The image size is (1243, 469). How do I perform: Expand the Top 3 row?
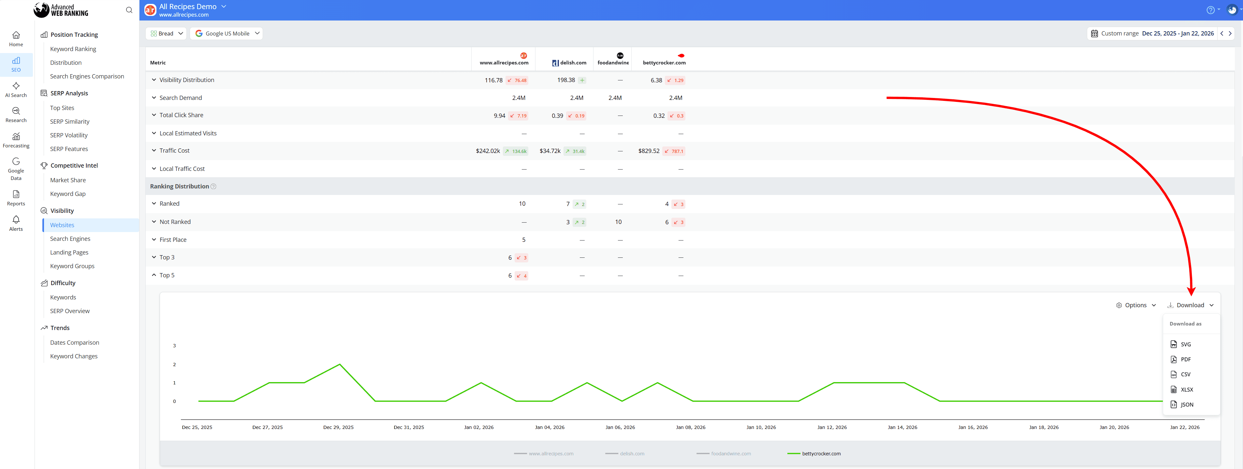coord(154,257)
